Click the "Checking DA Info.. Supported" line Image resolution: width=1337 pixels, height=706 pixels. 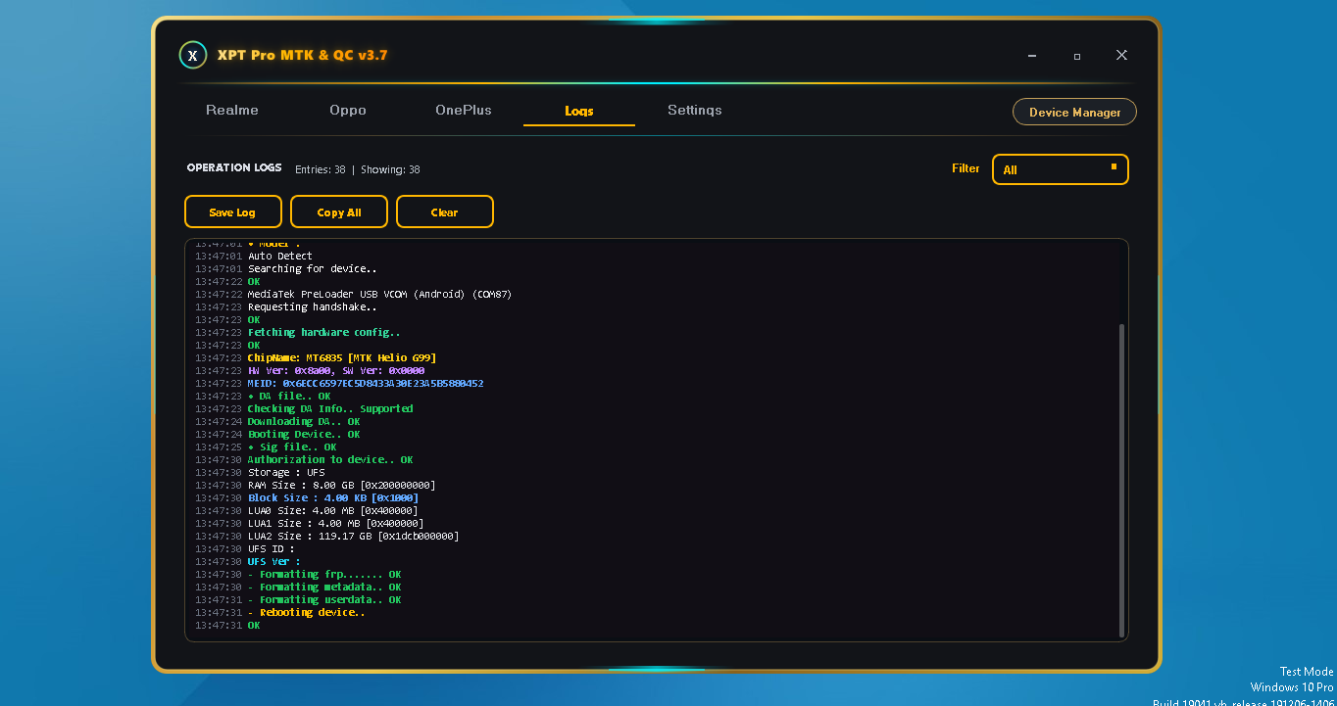tap(330, 409)
